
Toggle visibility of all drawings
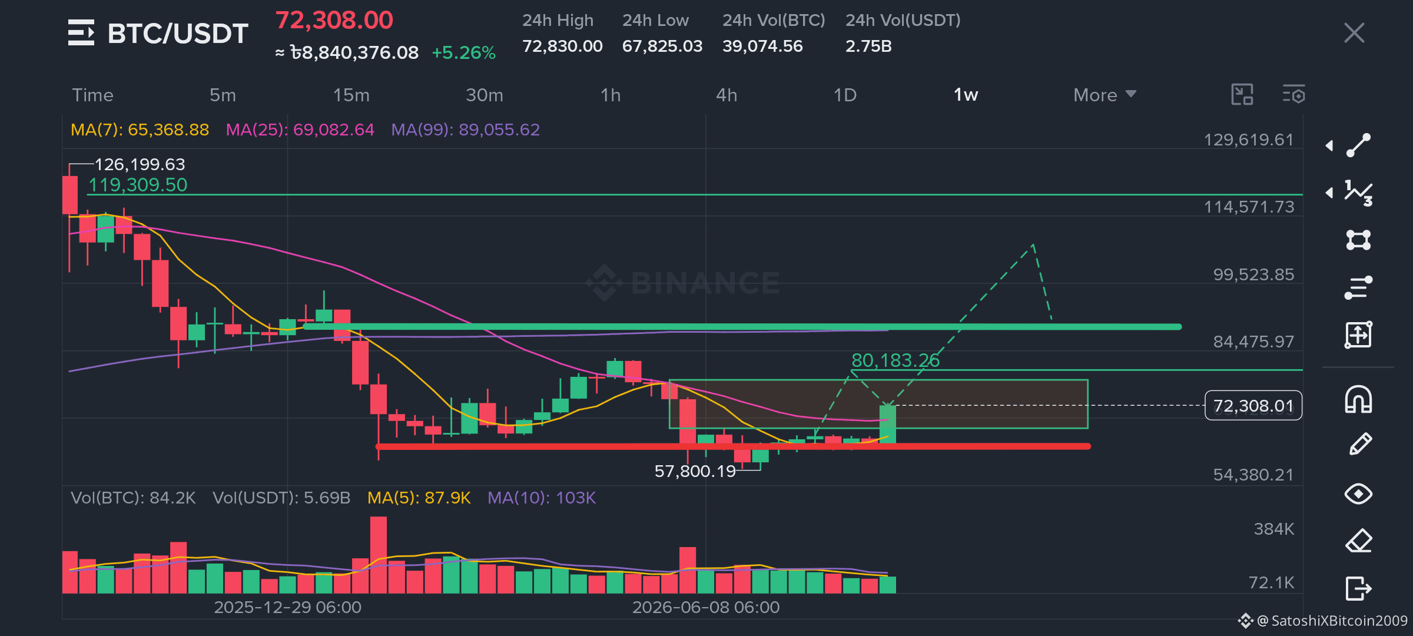coord(1358,493)
